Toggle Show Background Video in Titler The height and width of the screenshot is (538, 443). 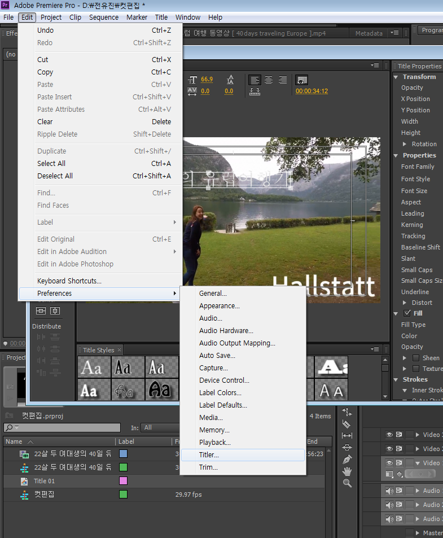(302, 80)
